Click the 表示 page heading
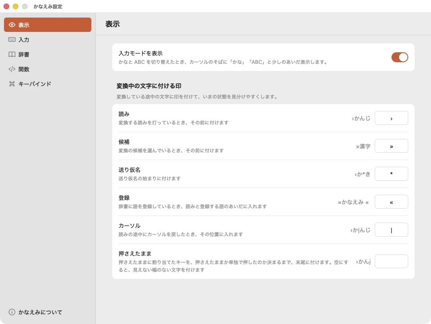The image size is (431, 324). (x=113, y=24)
